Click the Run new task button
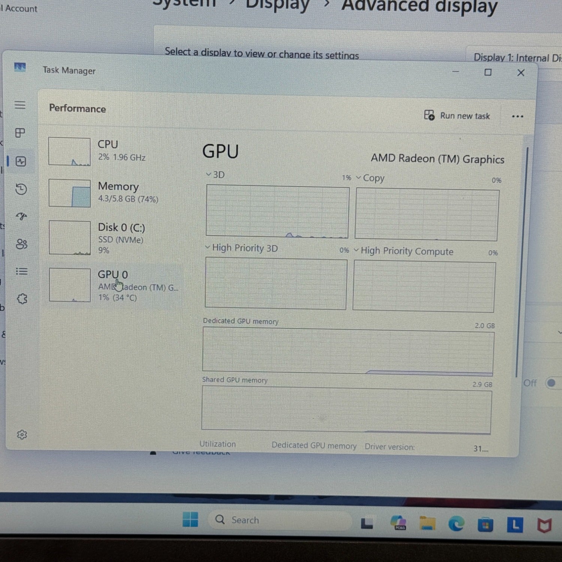This screenshot has width=562, height=562. click(x=457, y=116)
